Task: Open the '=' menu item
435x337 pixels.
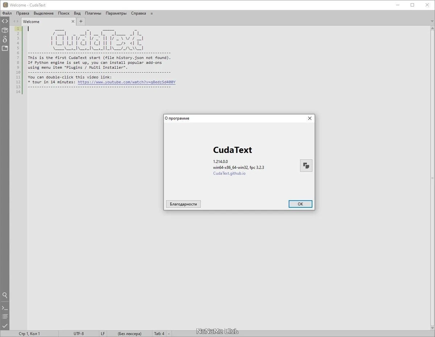Action: (x=152, y=13)
